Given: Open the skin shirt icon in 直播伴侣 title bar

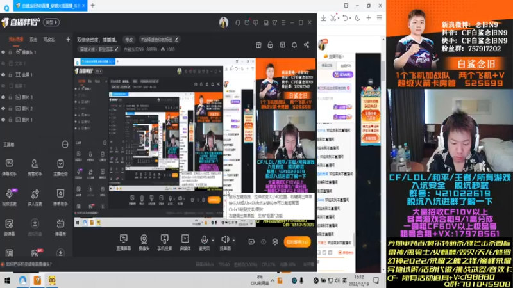Looking at the screenshot, I should [275, 22].
